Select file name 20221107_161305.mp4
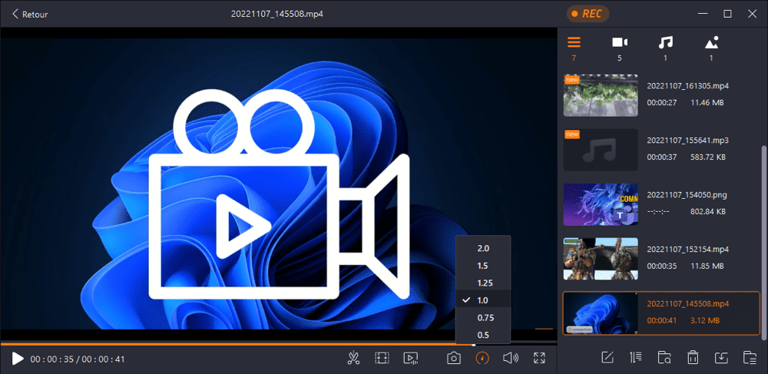 [687, 86]
